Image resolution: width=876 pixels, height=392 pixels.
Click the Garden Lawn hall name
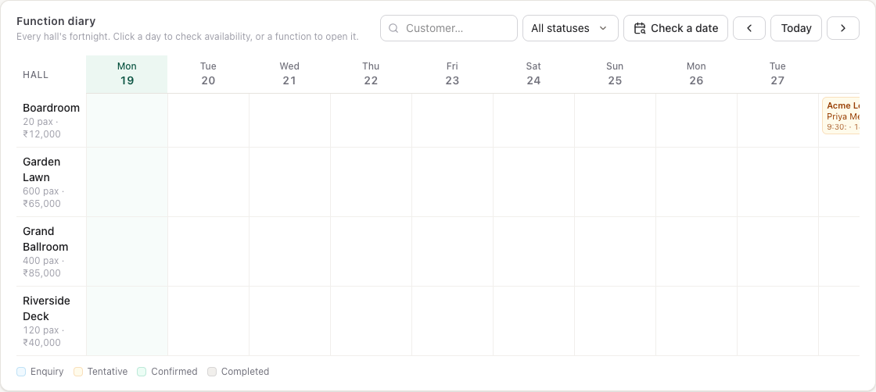click(41, 169)
